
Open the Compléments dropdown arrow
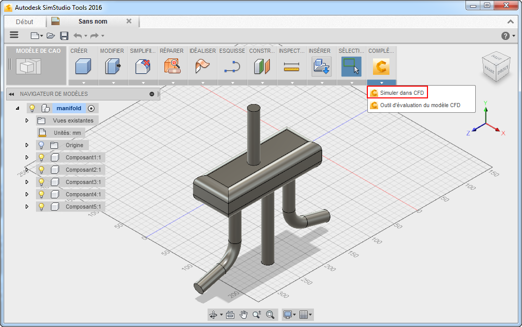382,83
